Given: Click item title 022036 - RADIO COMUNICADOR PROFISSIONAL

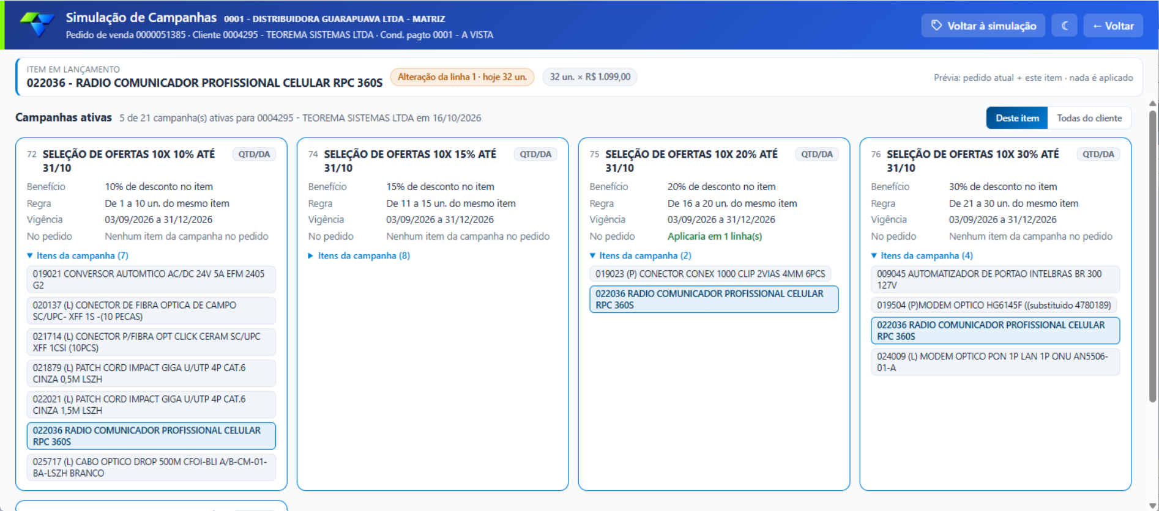Looking at the screenshot, I should pos(204,83).
